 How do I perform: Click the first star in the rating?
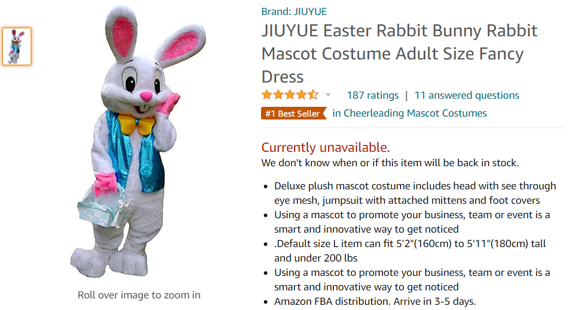click(267, 95)
